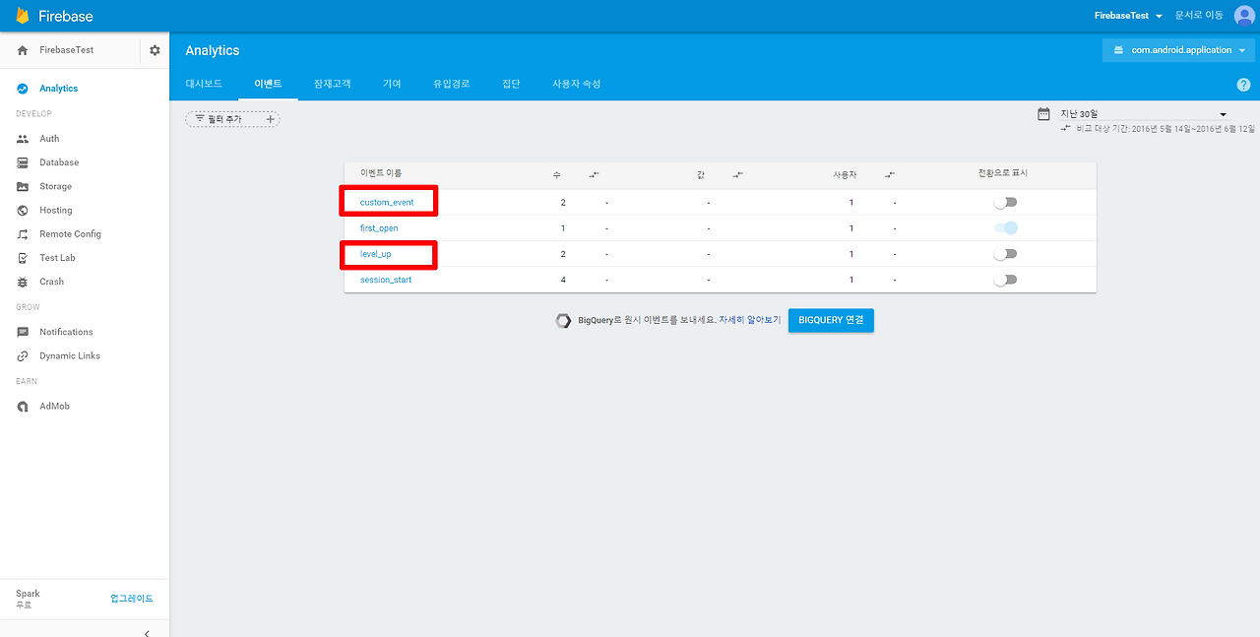
Task: Sort by the 이벤트 이름 column header
Action: pyautogui.click(x=381, y=173)
